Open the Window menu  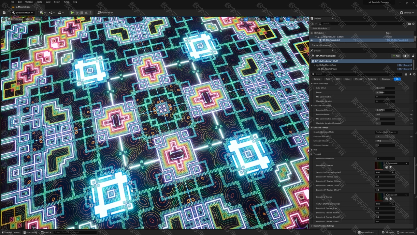pos(29,2)
